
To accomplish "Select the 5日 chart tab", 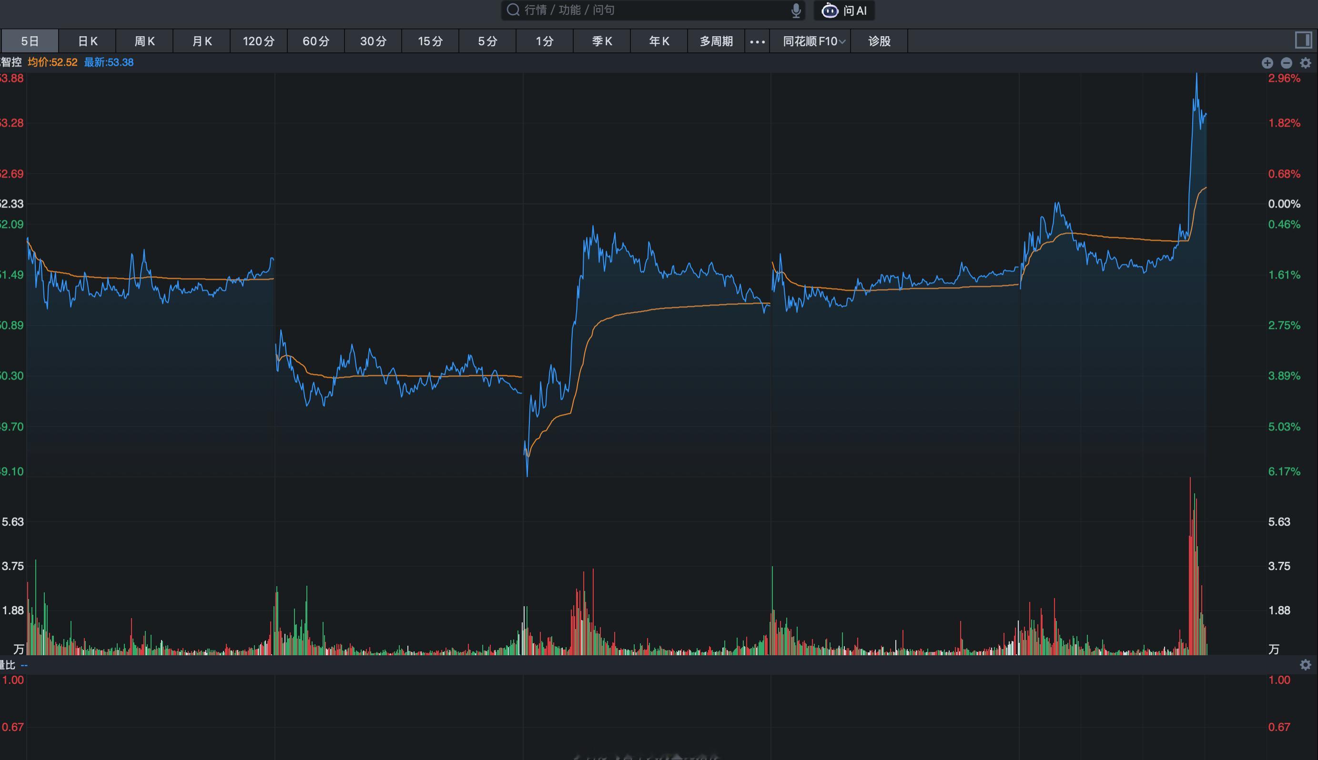I will pyautogui.click(x=30, y=41).
